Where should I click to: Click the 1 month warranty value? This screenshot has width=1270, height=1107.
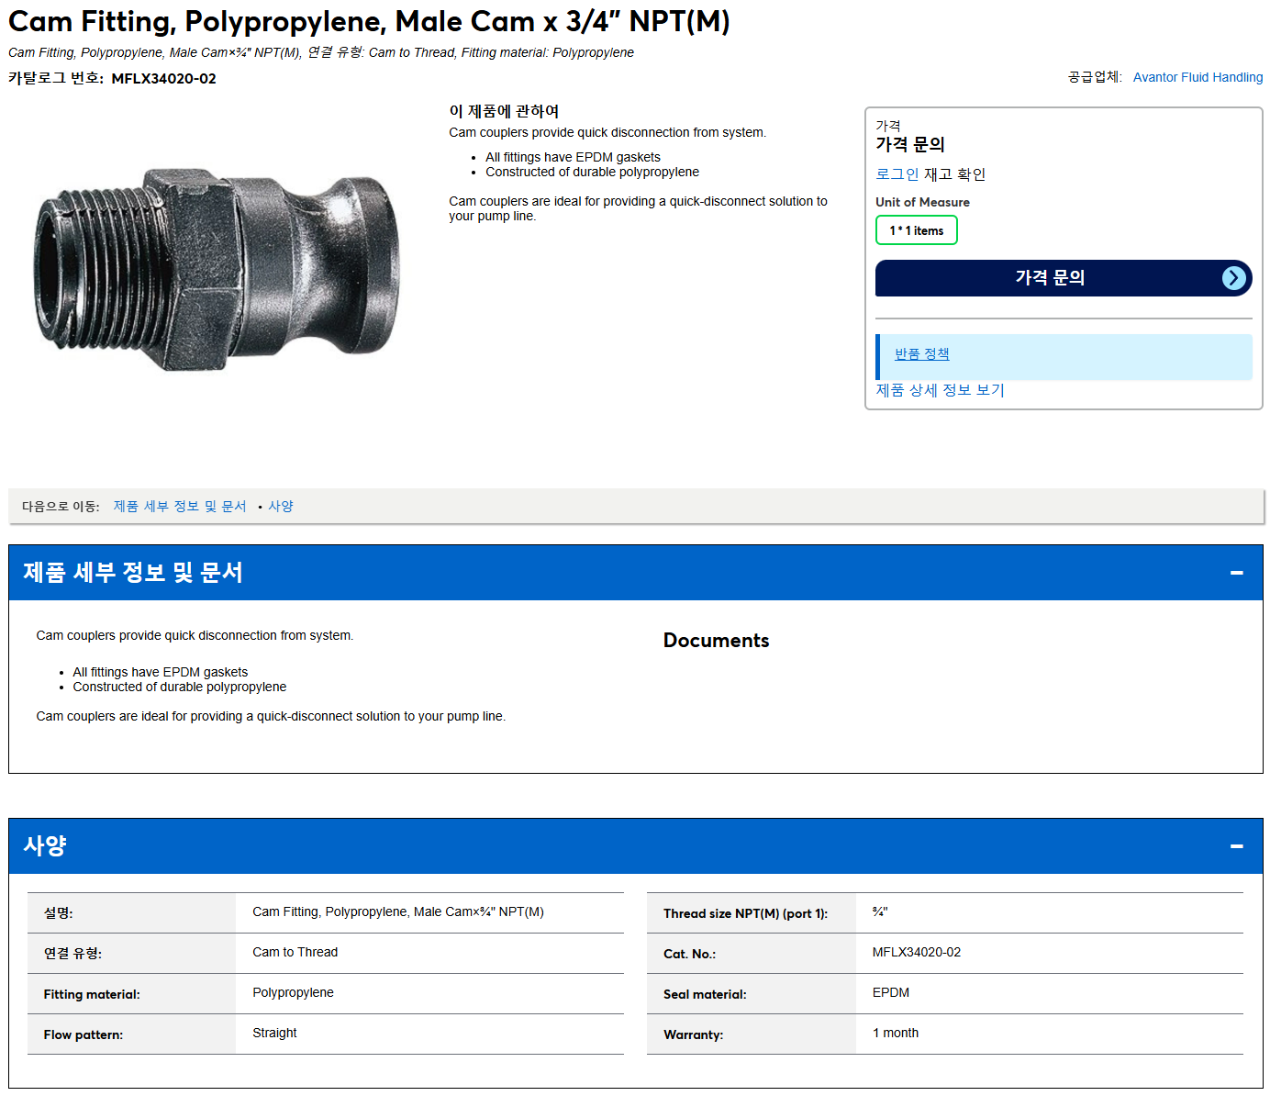pos(895,1033)
